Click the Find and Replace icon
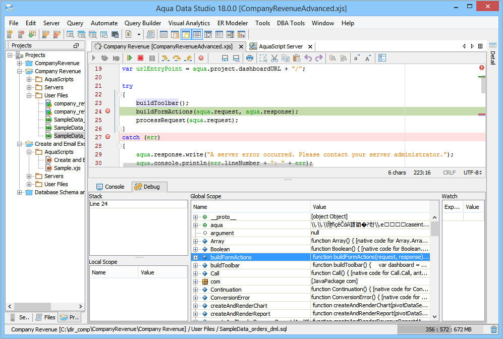The height and width of the screenshot is (339, 503). (x=344, y=58)
